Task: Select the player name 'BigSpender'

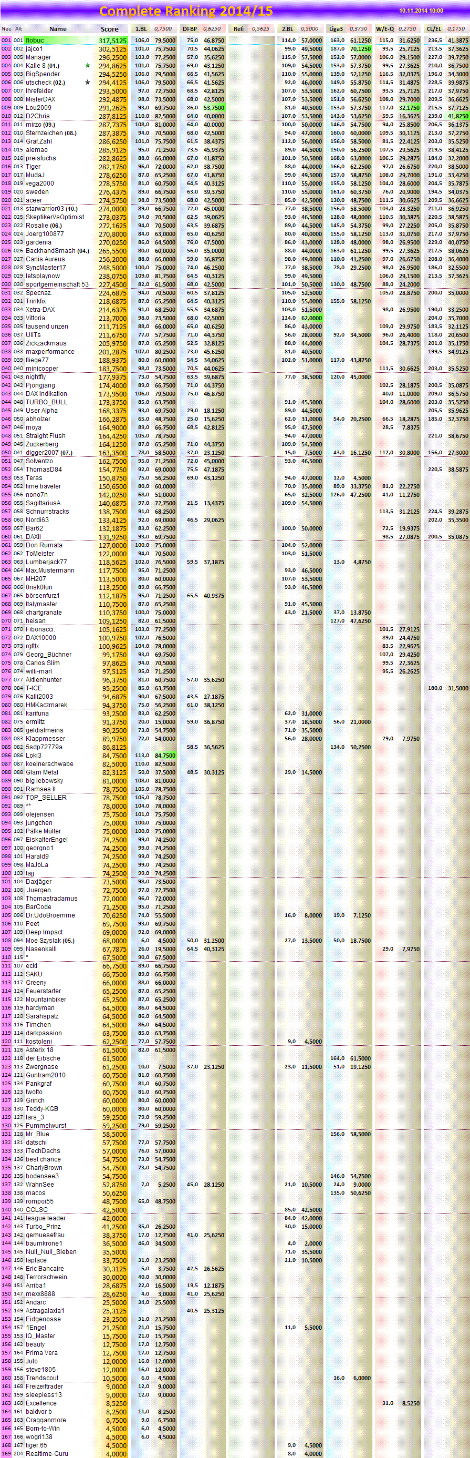Action: 43,74
